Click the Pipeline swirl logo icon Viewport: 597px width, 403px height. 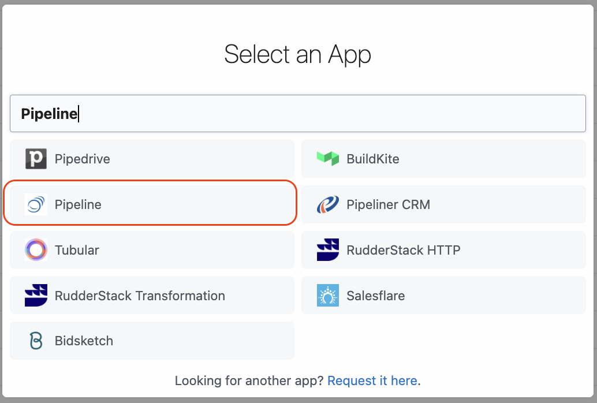[36, 204]
